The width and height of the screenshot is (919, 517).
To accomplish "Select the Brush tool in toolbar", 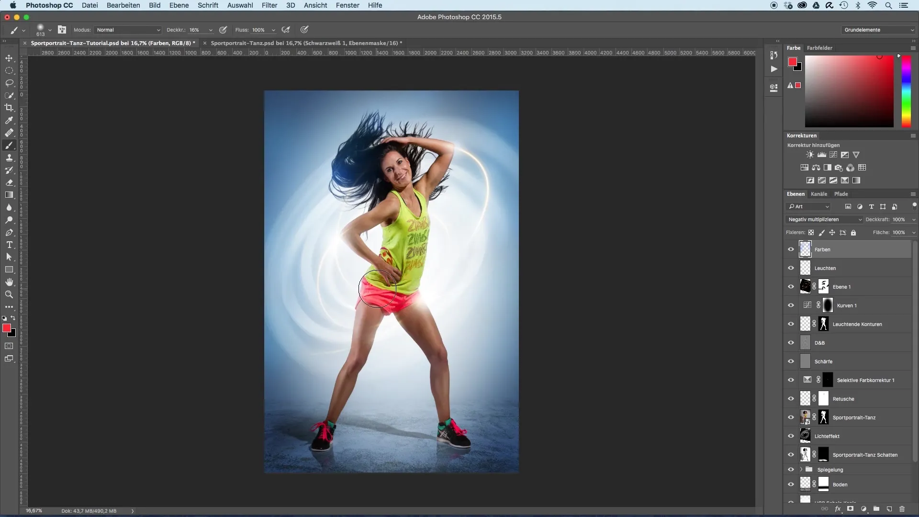I will (x=9, y=146).
